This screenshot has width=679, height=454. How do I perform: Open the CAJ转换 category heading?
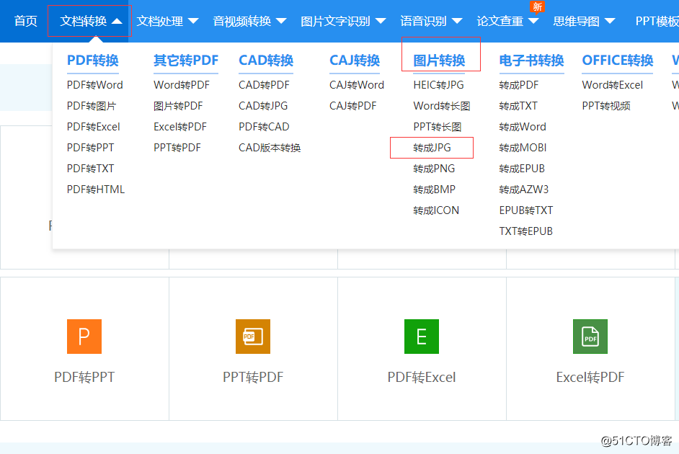355,60
